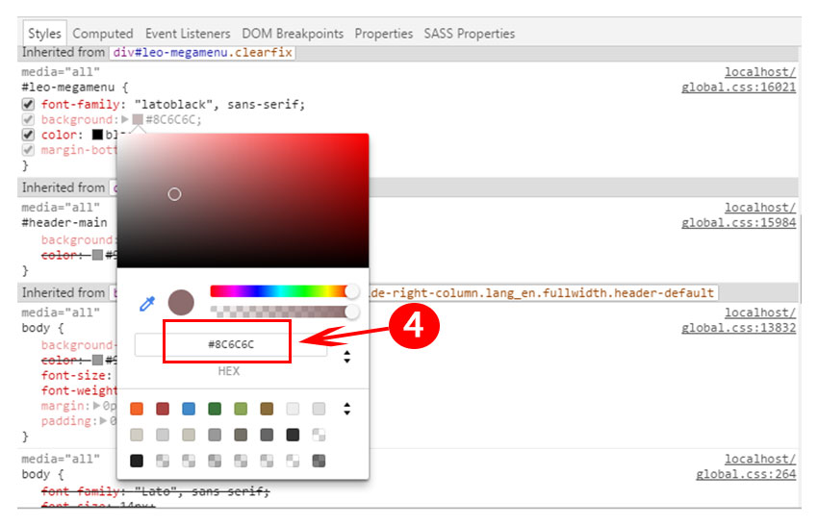Toggle the background property checkbox
Viewport: 818px width, 525px height.
(x=29, y=120)
